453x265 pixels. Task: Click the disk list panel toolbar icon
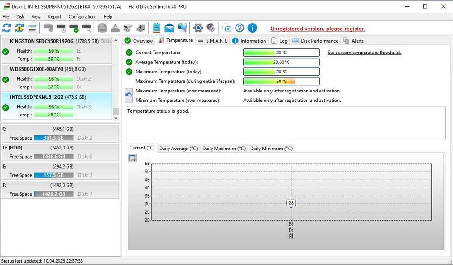32,28
